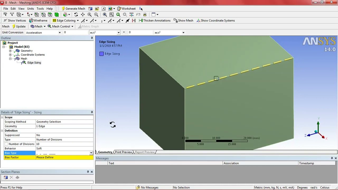
Task: Click the hit point coordinates XYZ icon
Action: (x=12, y=15)
